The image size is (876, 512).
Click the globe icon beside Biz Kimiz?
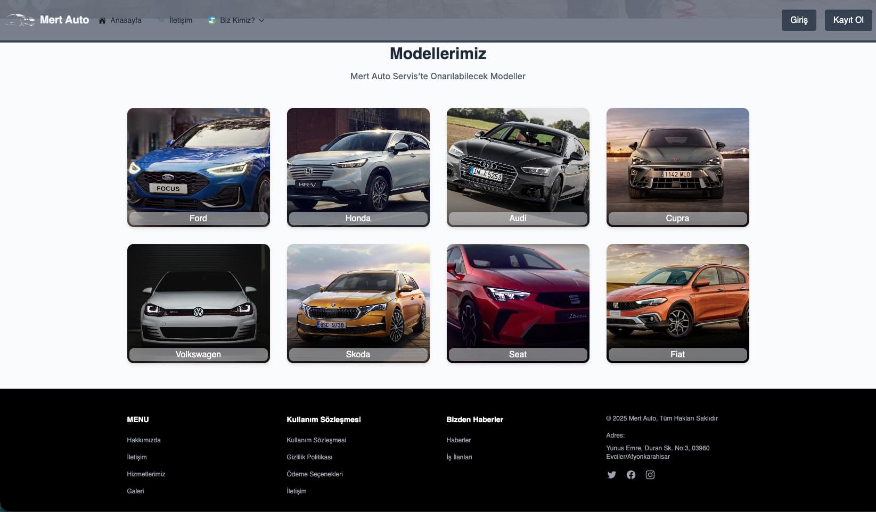[x=211, y=20]
